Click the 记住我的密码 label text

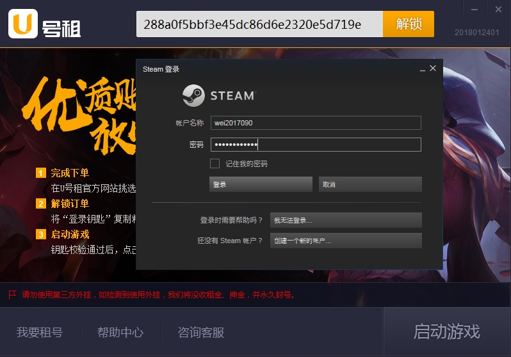247,164
